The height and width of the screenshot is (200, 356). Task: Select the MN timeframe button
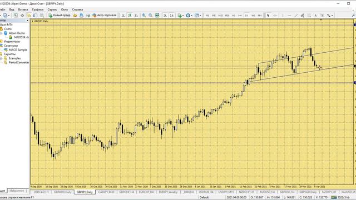(260, 16)
